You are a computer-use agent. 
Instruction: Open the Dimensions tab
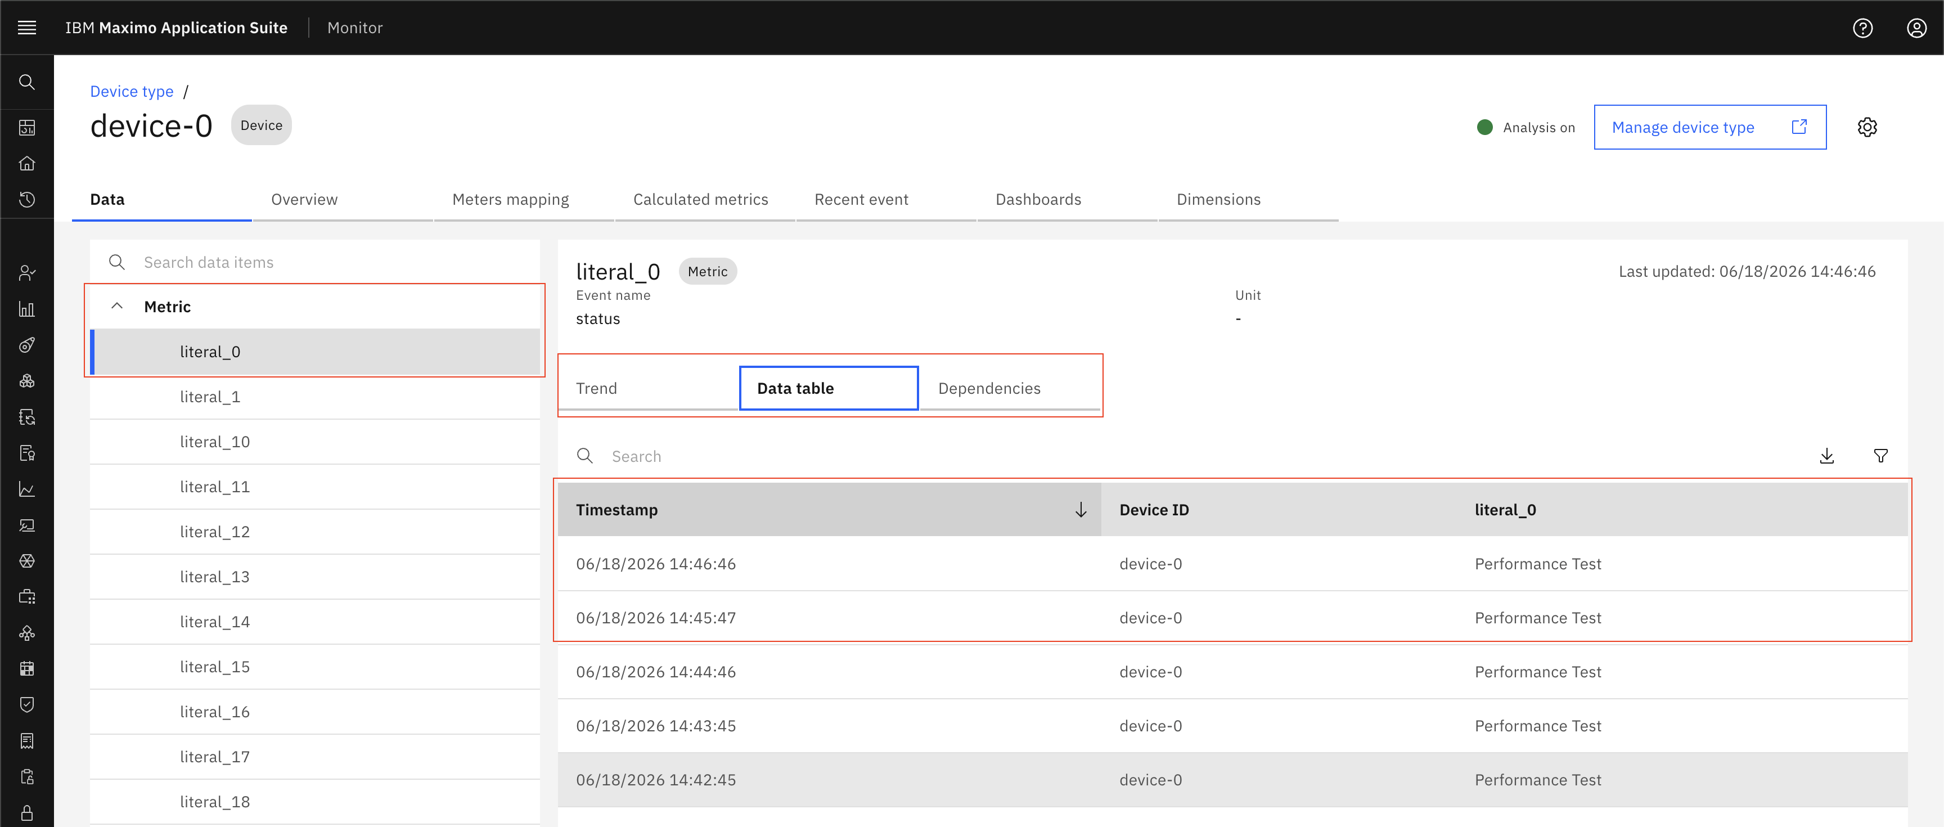click(1248, 199)
